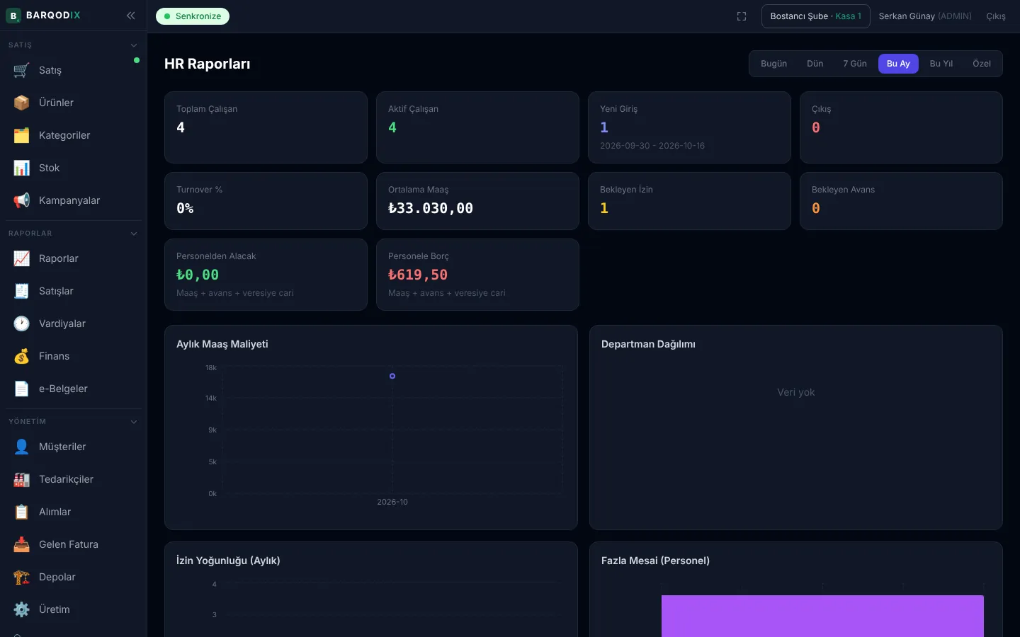The height and width of the screenshot is (637, 1020).
Task: Click the Ürünler box icon
Action: (22, 103)
